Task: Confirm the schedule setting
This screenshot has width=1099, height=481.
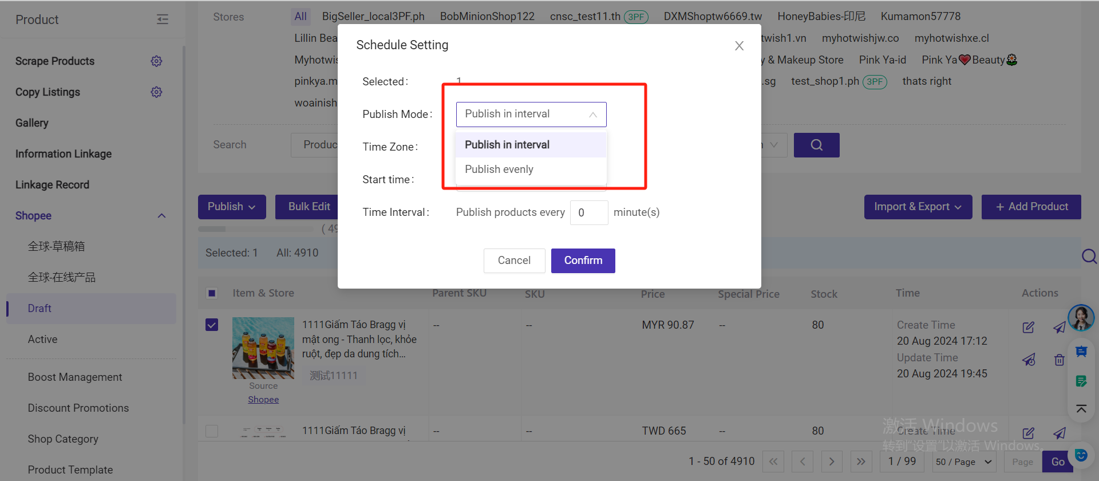Action: point(583,261)
